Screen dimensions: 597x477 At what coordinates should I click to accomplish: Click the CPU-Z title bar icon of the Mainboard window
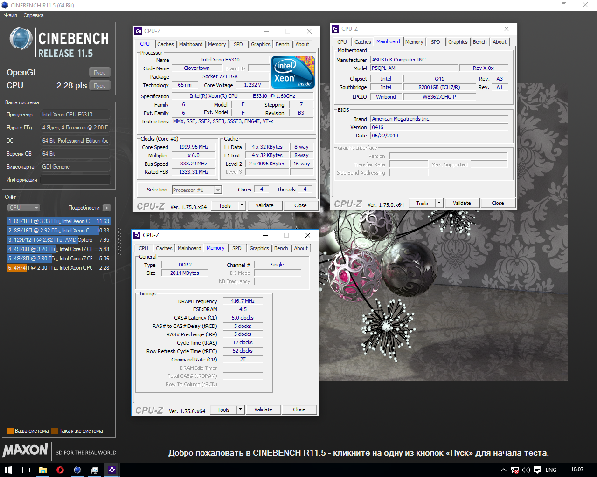pyautogui.click(x=335, y=29)
